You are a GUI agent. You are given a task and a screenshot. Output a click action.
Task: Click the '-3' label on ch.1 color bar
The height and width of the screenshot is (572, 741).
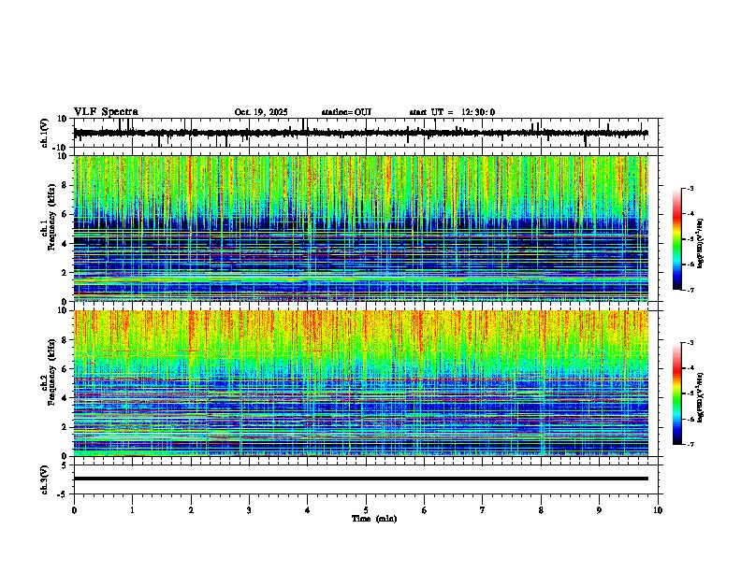(690, 189)
